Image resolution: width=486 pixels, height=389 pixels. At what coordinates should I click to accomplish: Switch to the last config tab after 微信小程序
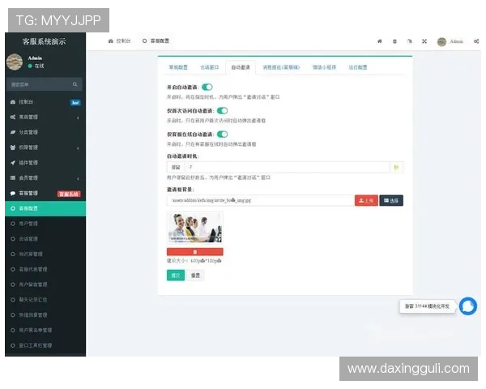pos(358,67)
